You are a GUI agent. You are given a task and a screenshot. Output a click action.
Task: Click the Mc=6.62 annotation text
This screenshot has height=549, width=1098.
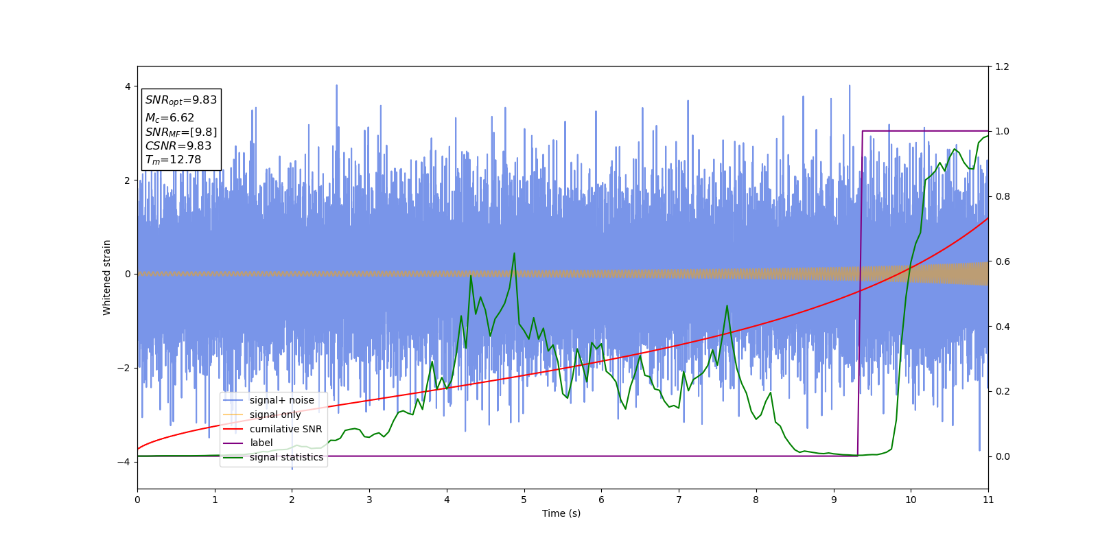click(170, 118)
